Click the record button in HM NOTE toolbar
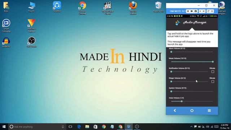The image size is (231, 130). (188, 11)
